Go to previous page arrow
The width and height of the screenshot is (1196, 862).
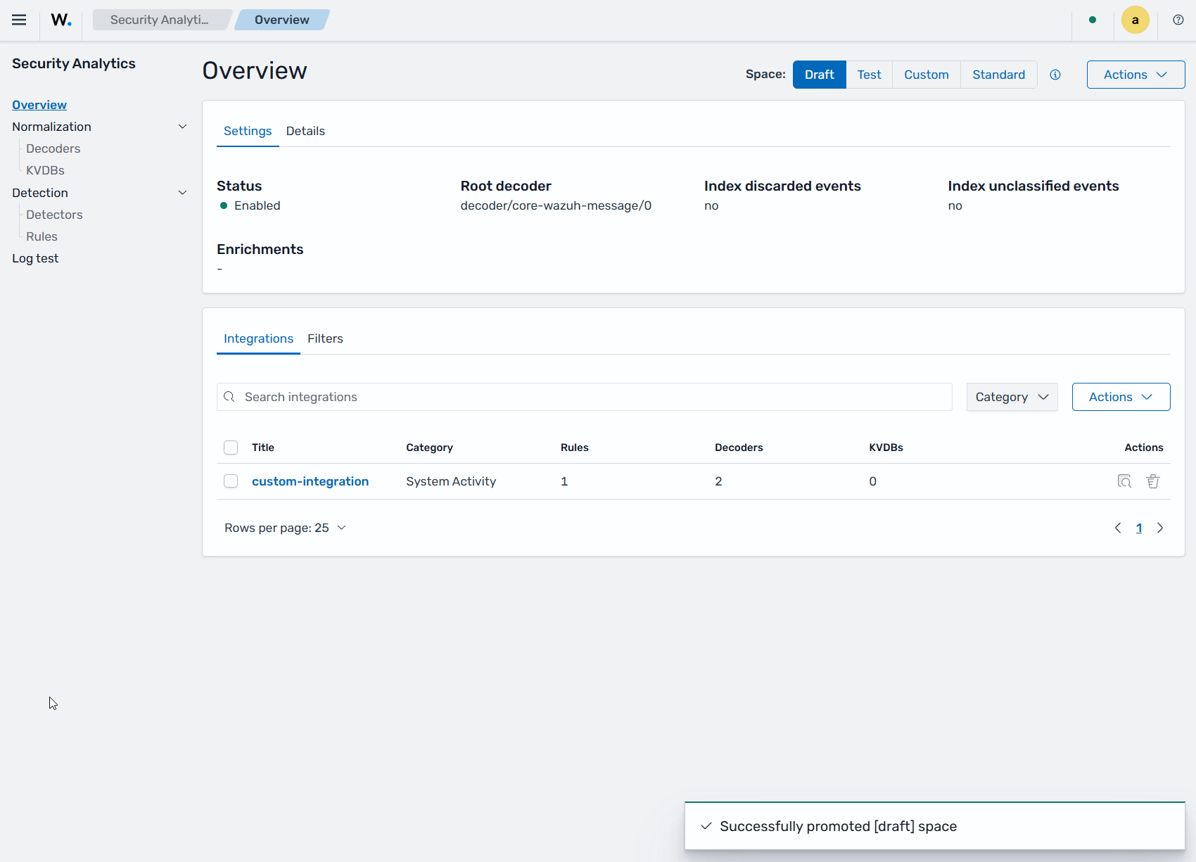[x=1118, y=528]
